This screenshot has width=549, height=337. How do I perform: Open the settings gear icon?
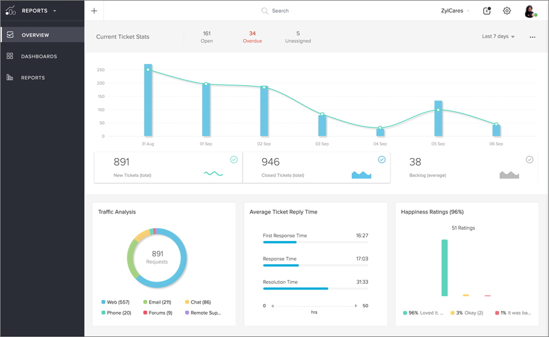click(507, 11)
